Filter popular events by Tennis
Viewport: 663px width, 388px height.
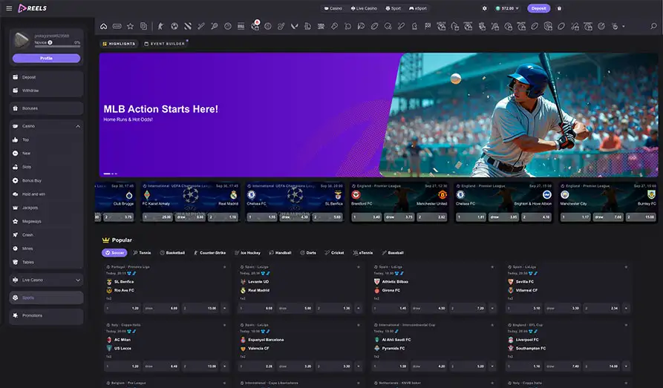(x=142, y=253)
